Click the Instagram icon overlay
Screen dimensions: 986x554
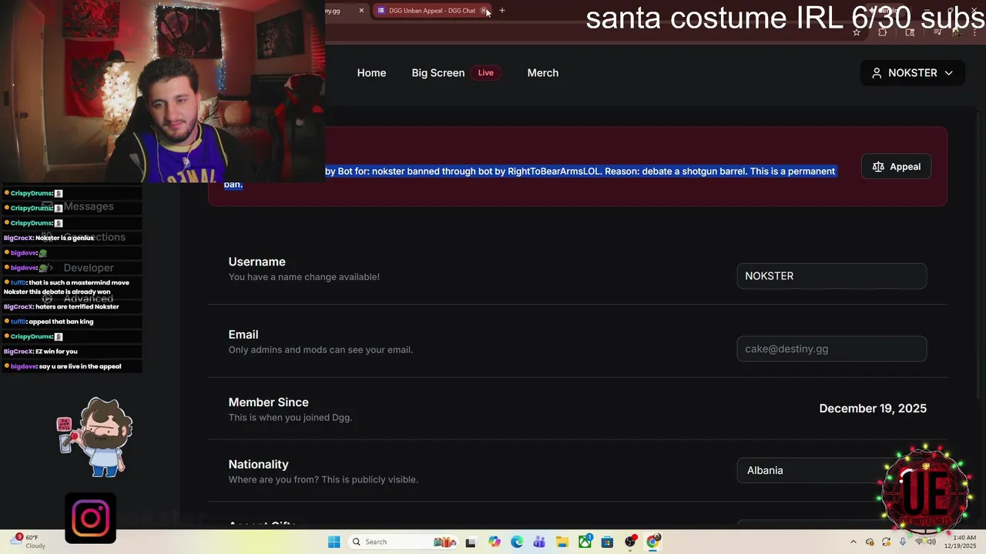[91, 519]
